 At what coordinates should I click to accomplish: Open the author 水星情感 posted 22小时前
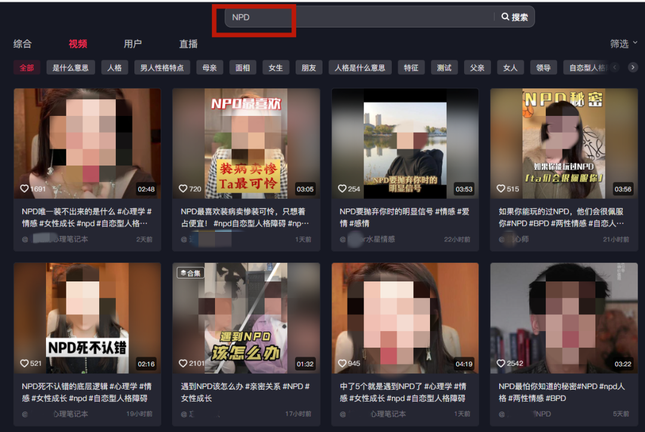pyautogui.click(x=367, y=239)
